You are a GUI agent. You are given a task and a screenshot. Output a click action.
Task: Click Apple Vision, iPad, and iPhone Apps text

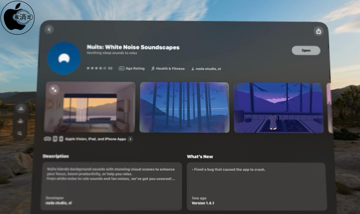click(x=96, y=139)
